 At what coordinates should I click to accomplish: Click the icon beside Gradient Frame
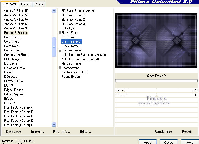click(x=60, y=50)
